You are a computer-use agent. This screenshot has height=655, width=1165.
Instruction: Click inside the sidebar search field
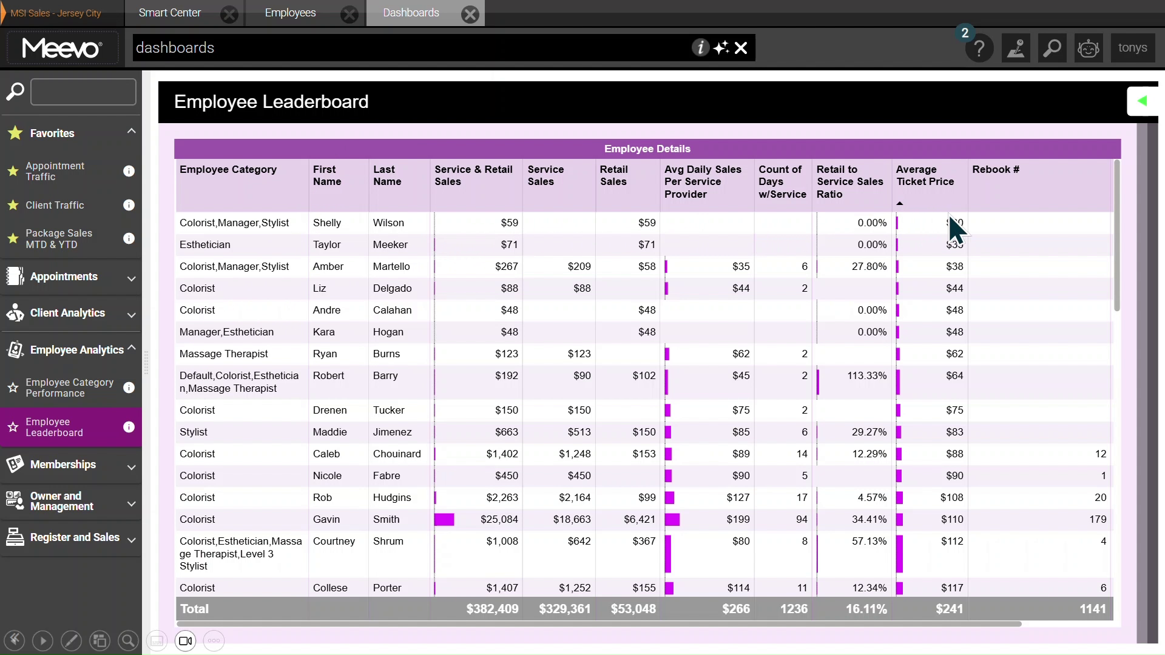[x=82, y=92]
